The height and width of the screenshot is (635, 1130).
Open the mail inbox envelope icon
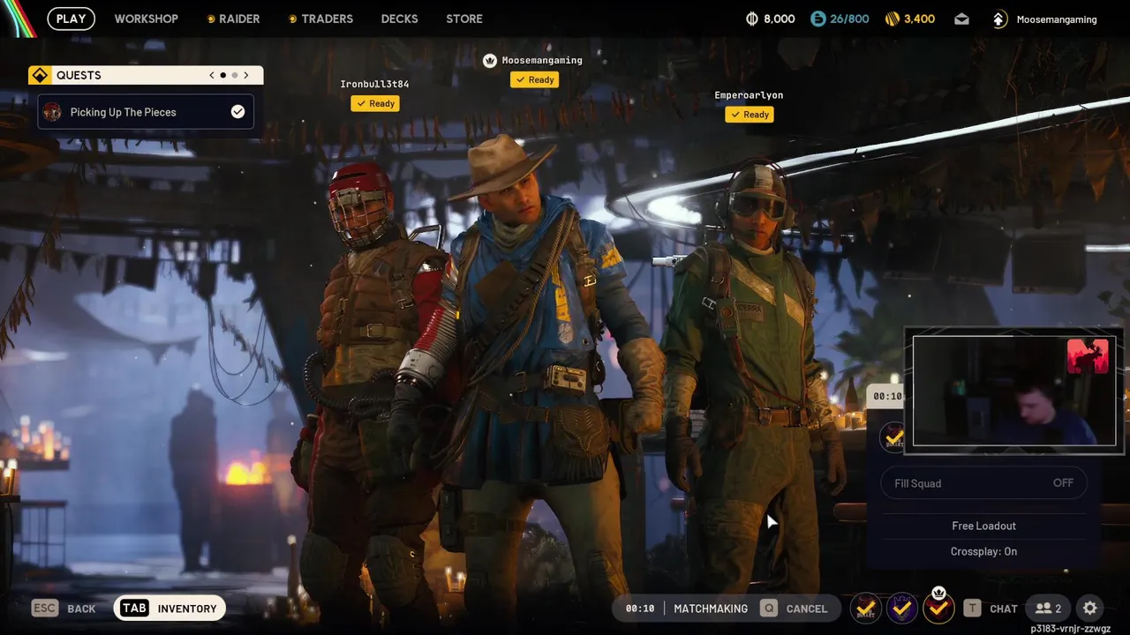[x=961, y=19]
